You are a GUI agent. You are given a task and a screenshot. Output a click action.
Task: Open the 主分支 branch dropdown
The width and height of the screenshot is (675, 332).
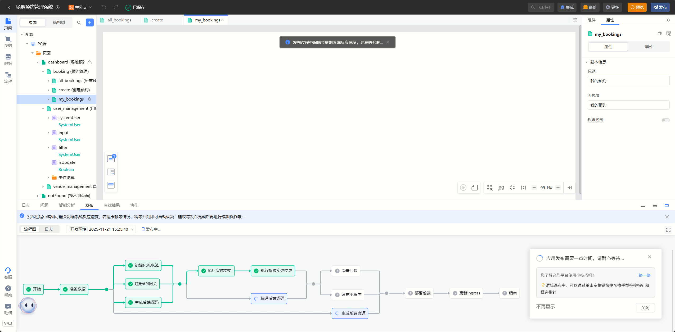(80, 7)
